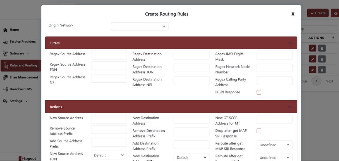Viewport: 339px width, 161px height.
Task: Click the Settings gear icon
Action: coord(5,101)
